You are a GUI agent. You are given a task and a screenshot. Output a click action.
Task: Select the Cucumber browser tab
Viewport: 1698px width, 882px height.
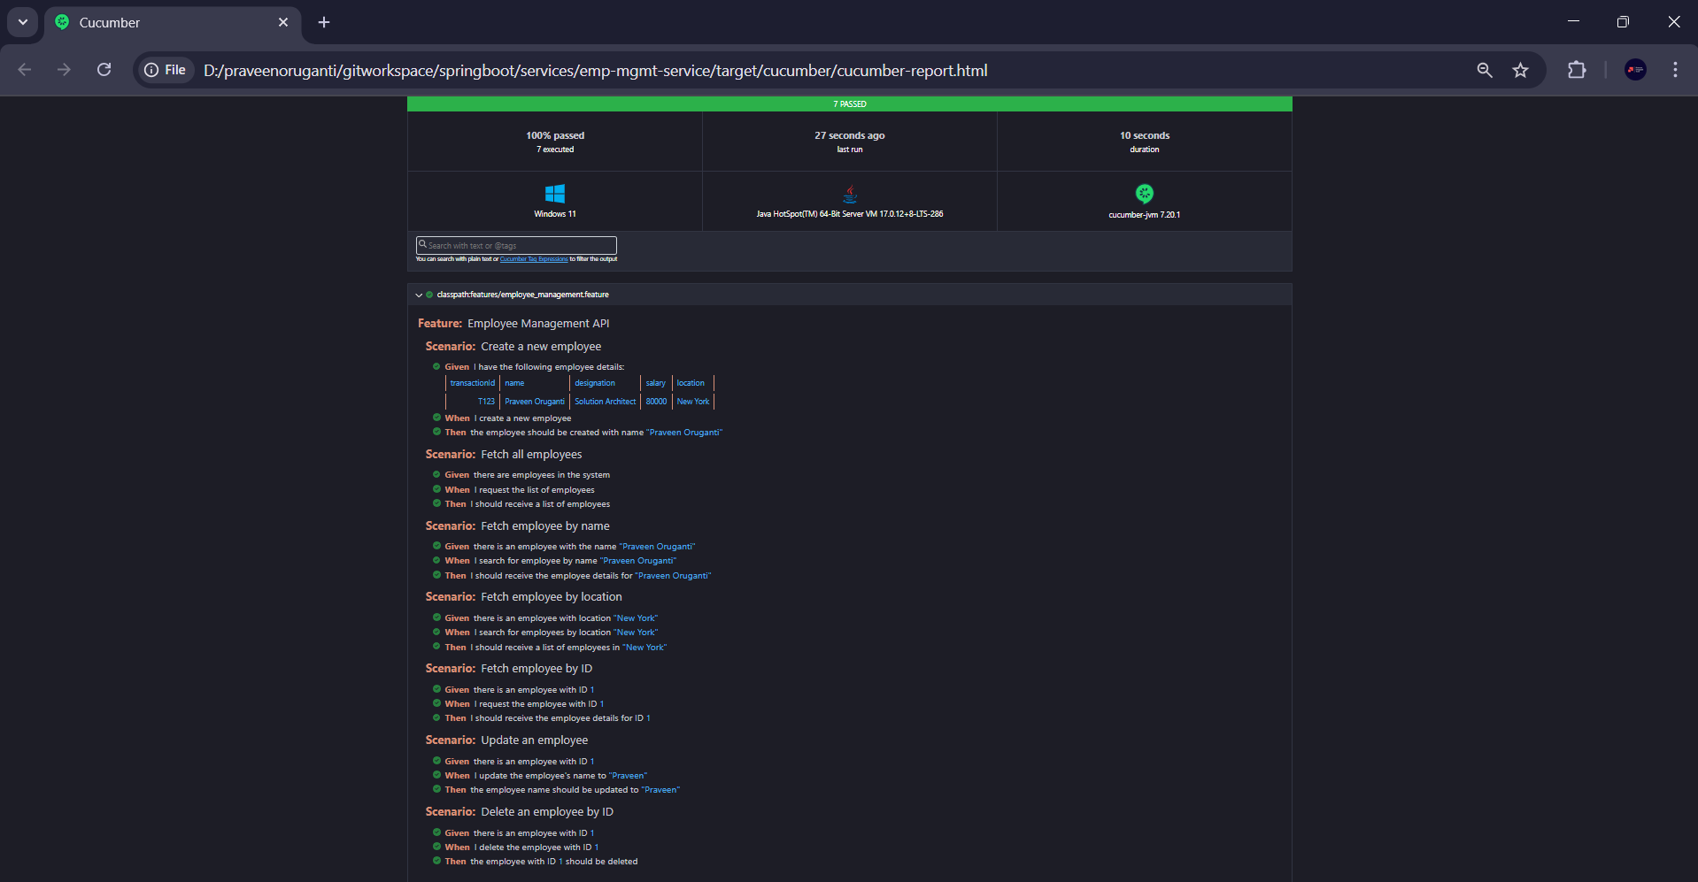click(x=173, y=23)
